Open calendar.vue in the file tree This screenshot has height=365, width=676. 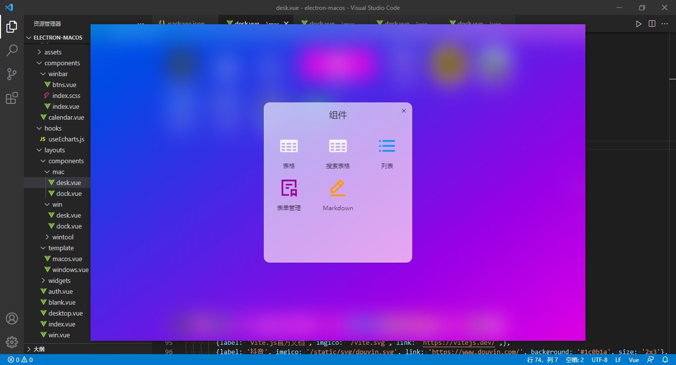coord(66,117)
